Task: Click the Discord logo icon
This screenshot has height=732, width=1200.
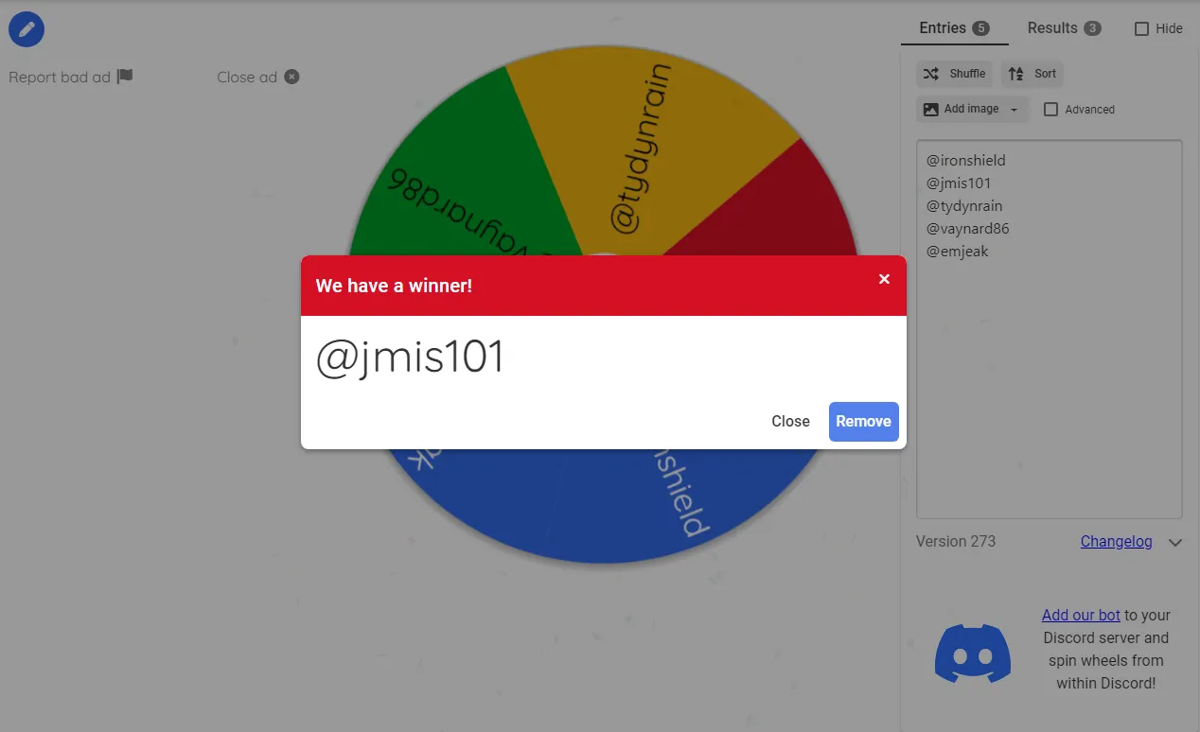Action: click(x=972, y=654)
